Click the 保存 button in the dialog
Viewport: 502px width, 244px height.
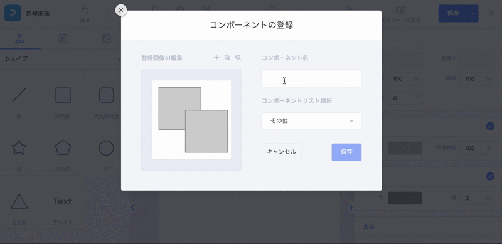(x=346, y=152)
